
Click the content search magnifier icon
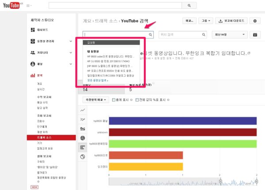pos(151,34)
